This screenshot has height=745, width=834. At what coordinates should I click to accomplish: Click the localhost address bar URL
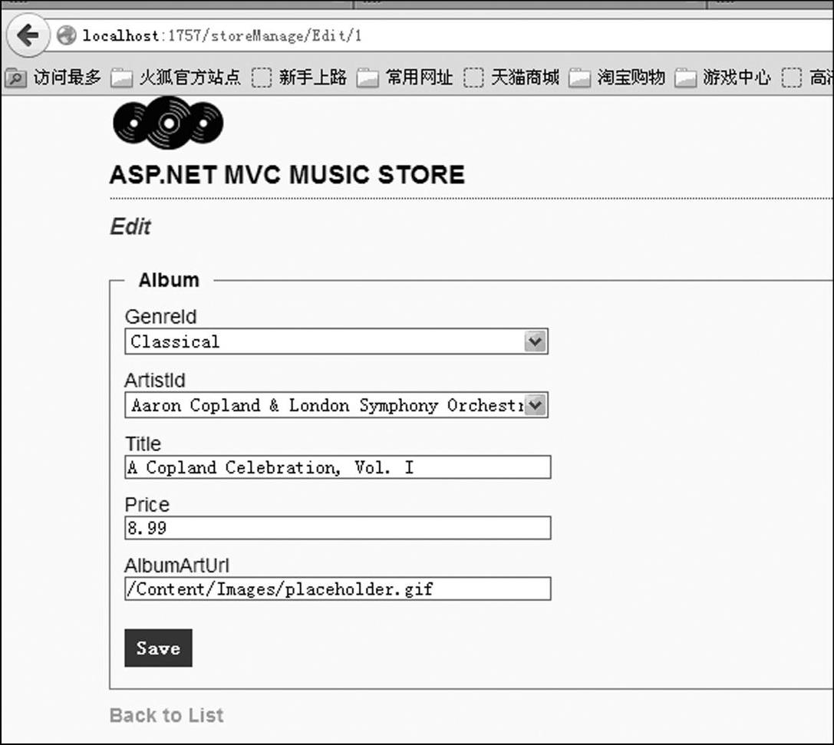[223, 35]
